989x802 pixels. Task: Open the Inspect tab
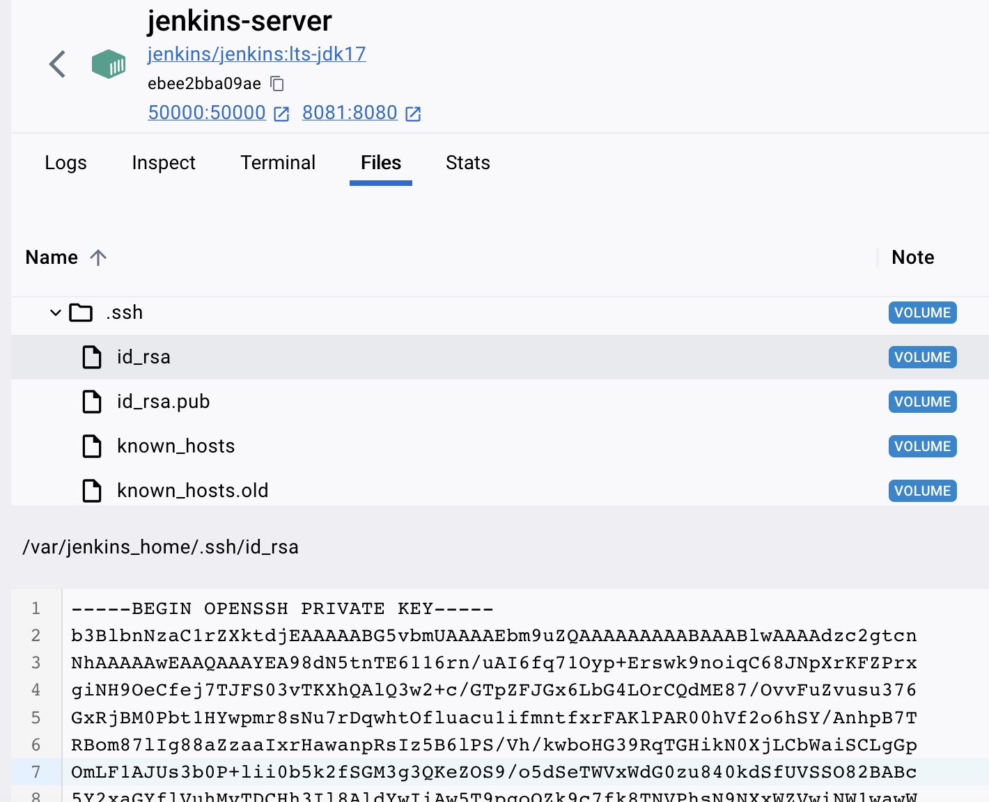pyautogui.click(x=164, y=163)
